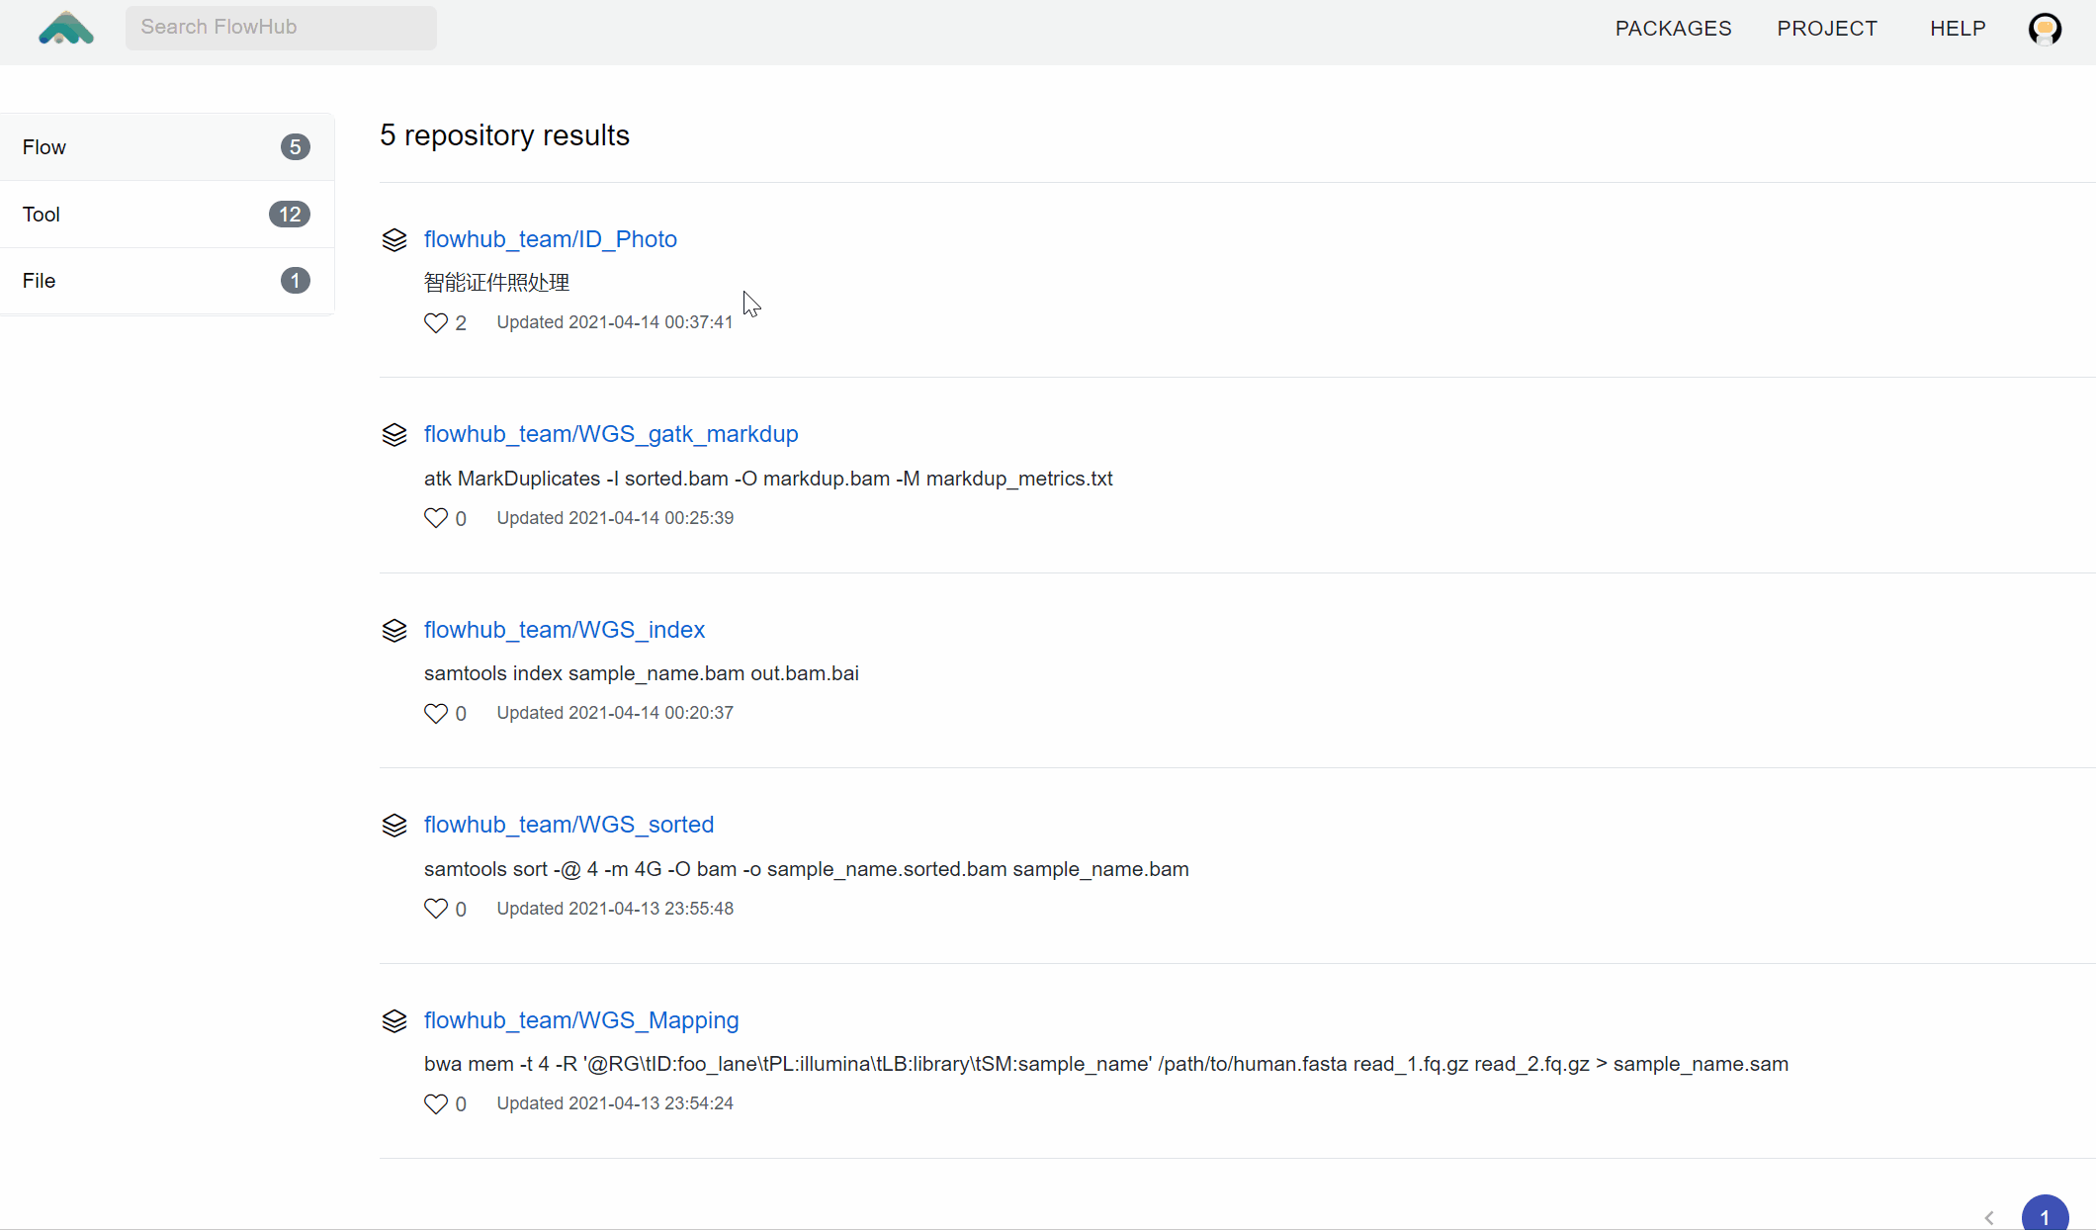Click 'Updated 2021-04-14 00:37:41' timestamp

(614, 322)
